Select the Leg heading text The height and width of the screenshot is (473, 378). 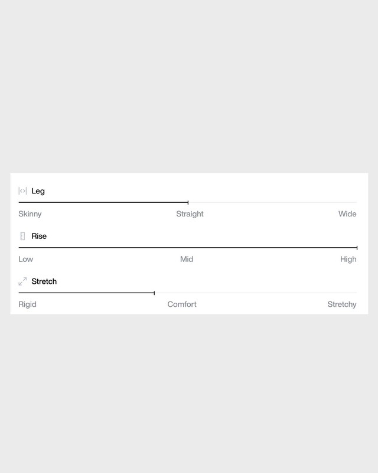(x=38, y=191)
